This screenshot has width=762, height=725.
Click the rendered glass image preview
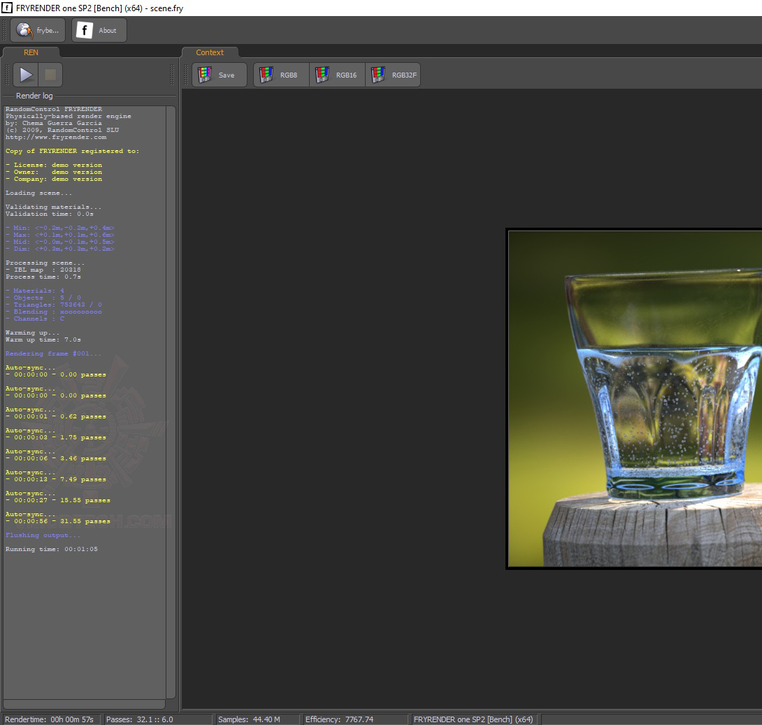[x=635, y=398]
